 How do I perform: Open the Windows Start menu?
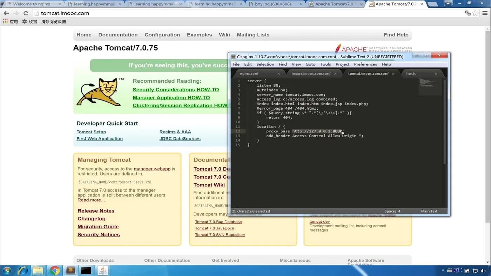pos(7,270)
